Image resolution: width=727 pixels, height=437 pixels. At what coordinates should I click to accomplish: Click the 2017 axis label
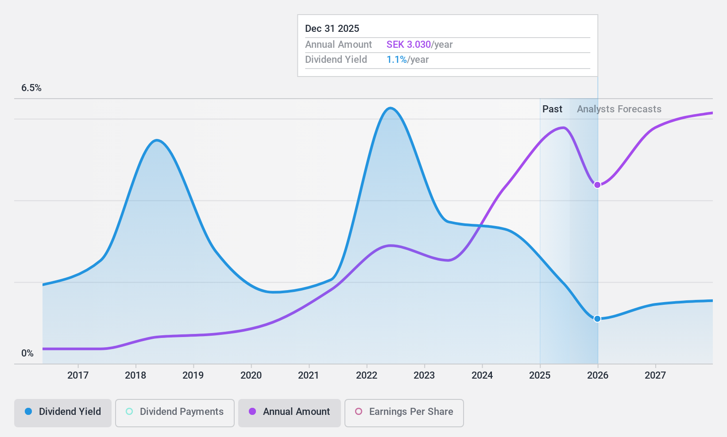[x=78, y=376]
